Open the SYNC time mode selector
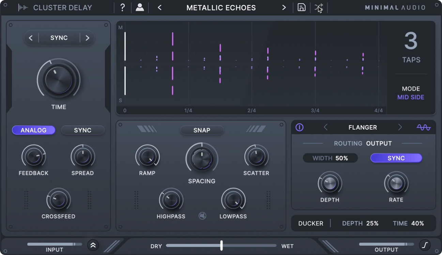This screenshot has height=255, width=442. pos(59,38)
